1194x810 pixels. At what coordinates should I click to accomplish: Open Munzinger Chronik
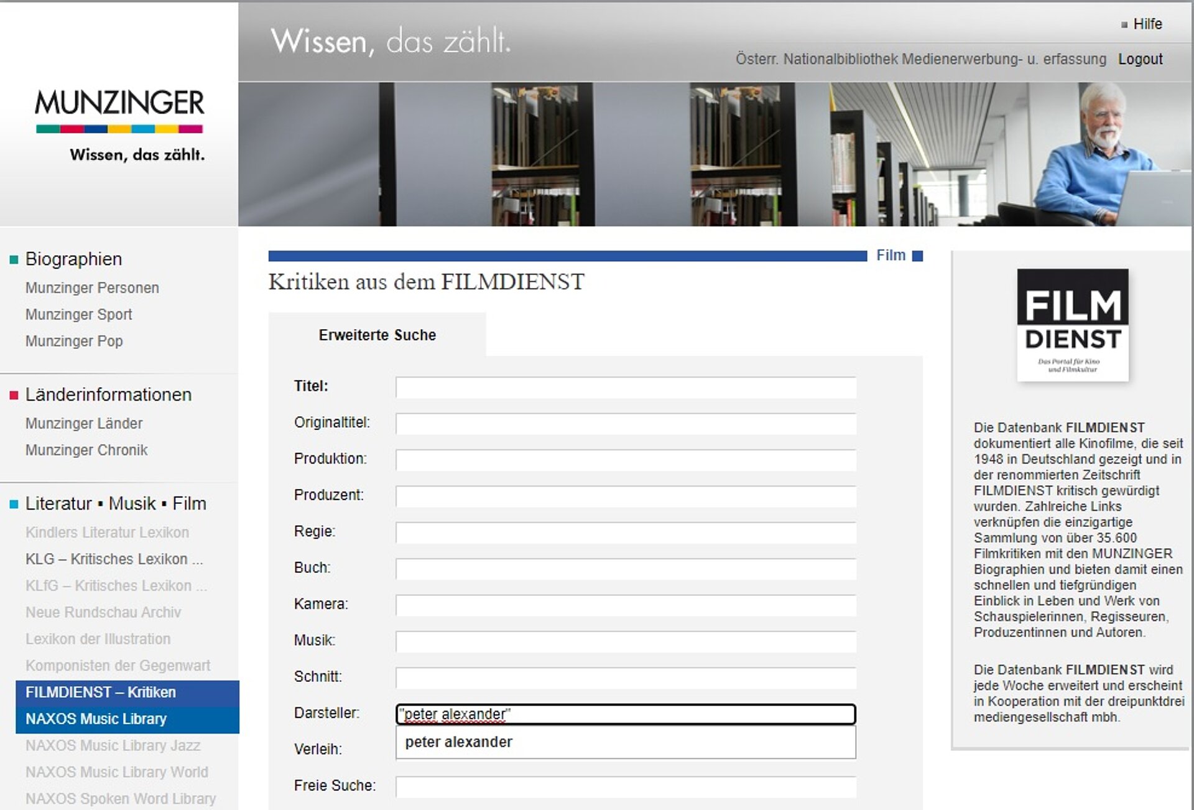coord(86,450)
